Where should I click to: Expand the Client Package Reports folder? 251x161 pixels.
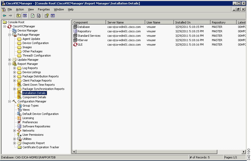pyautogui.click(x=15, y=80)
